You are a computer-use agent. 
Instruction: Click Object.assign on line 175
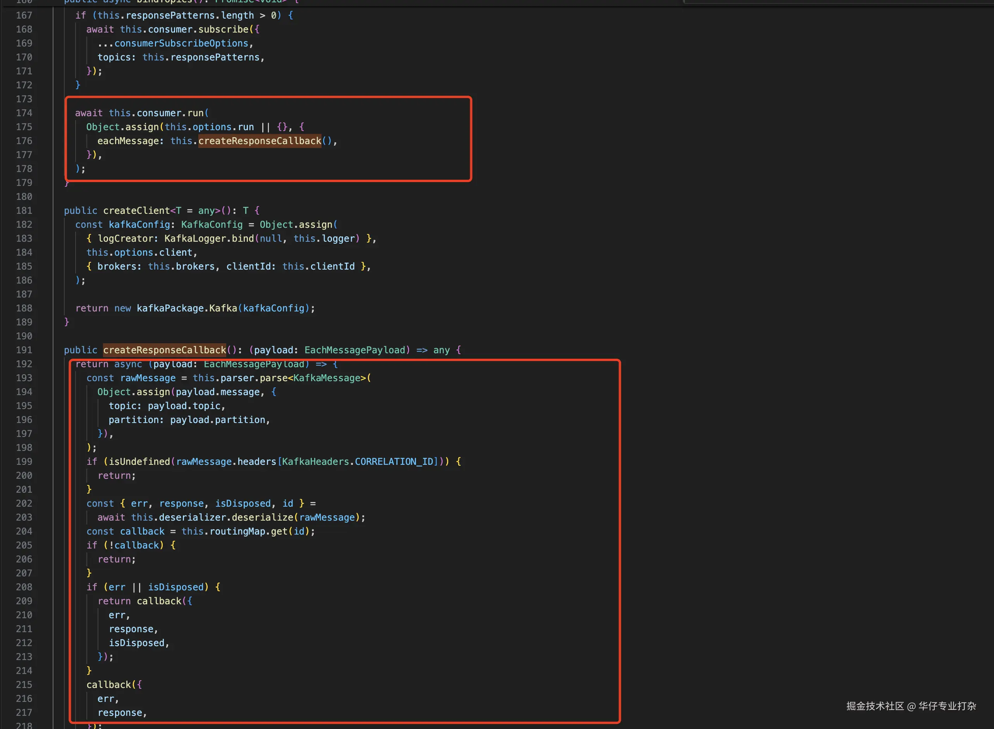pyautogui.click(x=122, y=127)
